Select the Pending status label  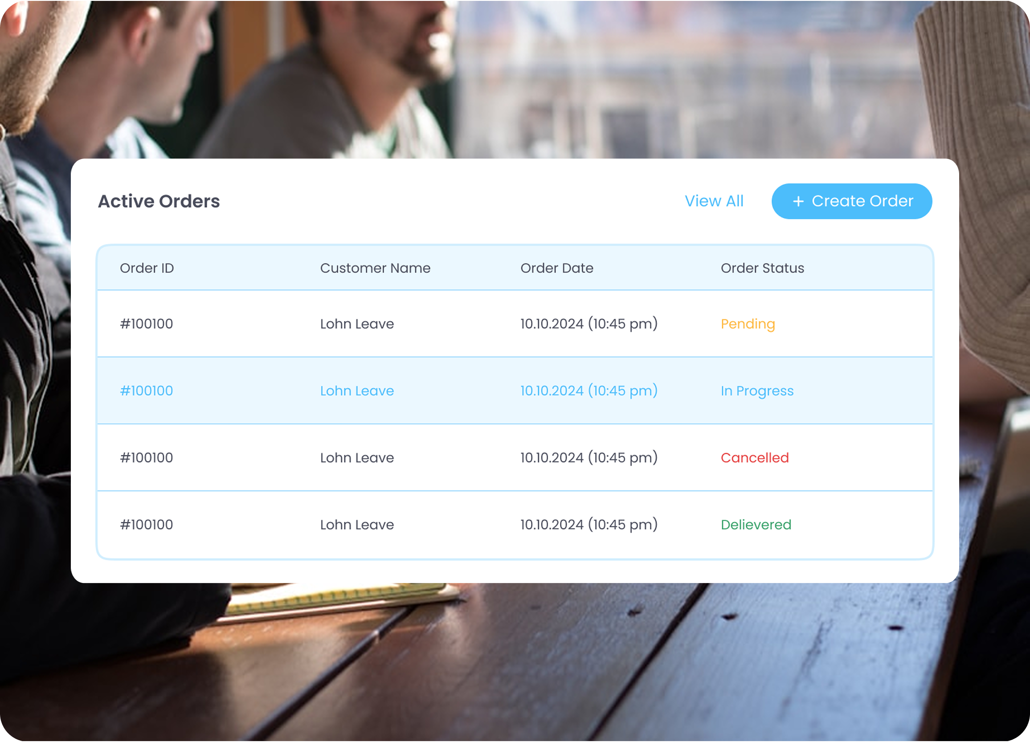pos(748,324)
